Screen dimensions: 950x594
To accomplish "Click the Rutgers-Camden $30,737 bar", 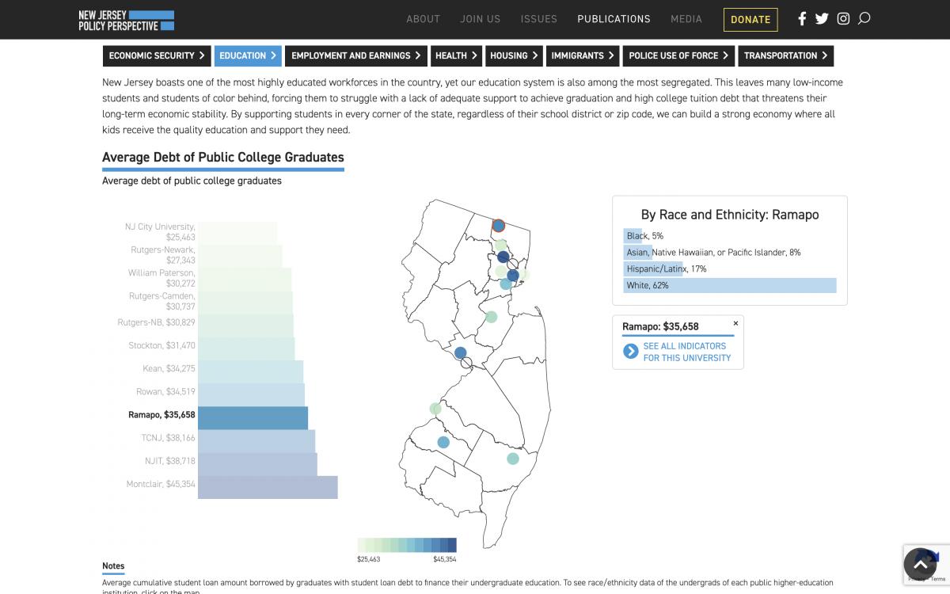I will (x=245, y=301).
